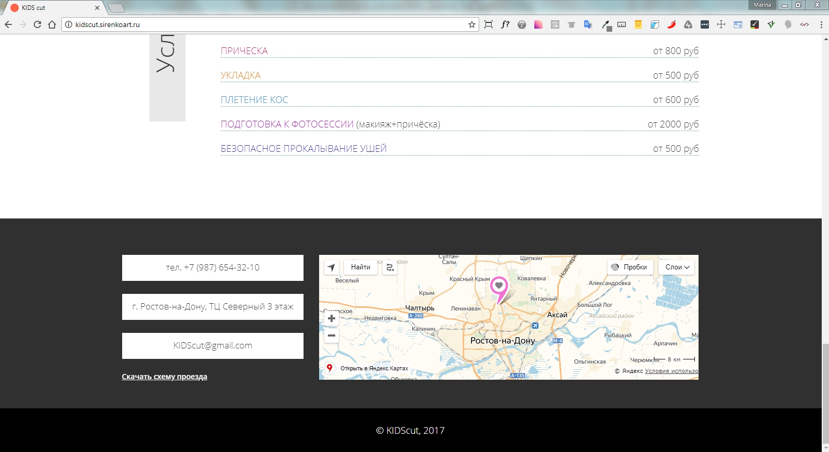The height and width of the screenshot is (452, 829).
Task: Activate the eyedropper color picker extension
Action: point(606,25)
